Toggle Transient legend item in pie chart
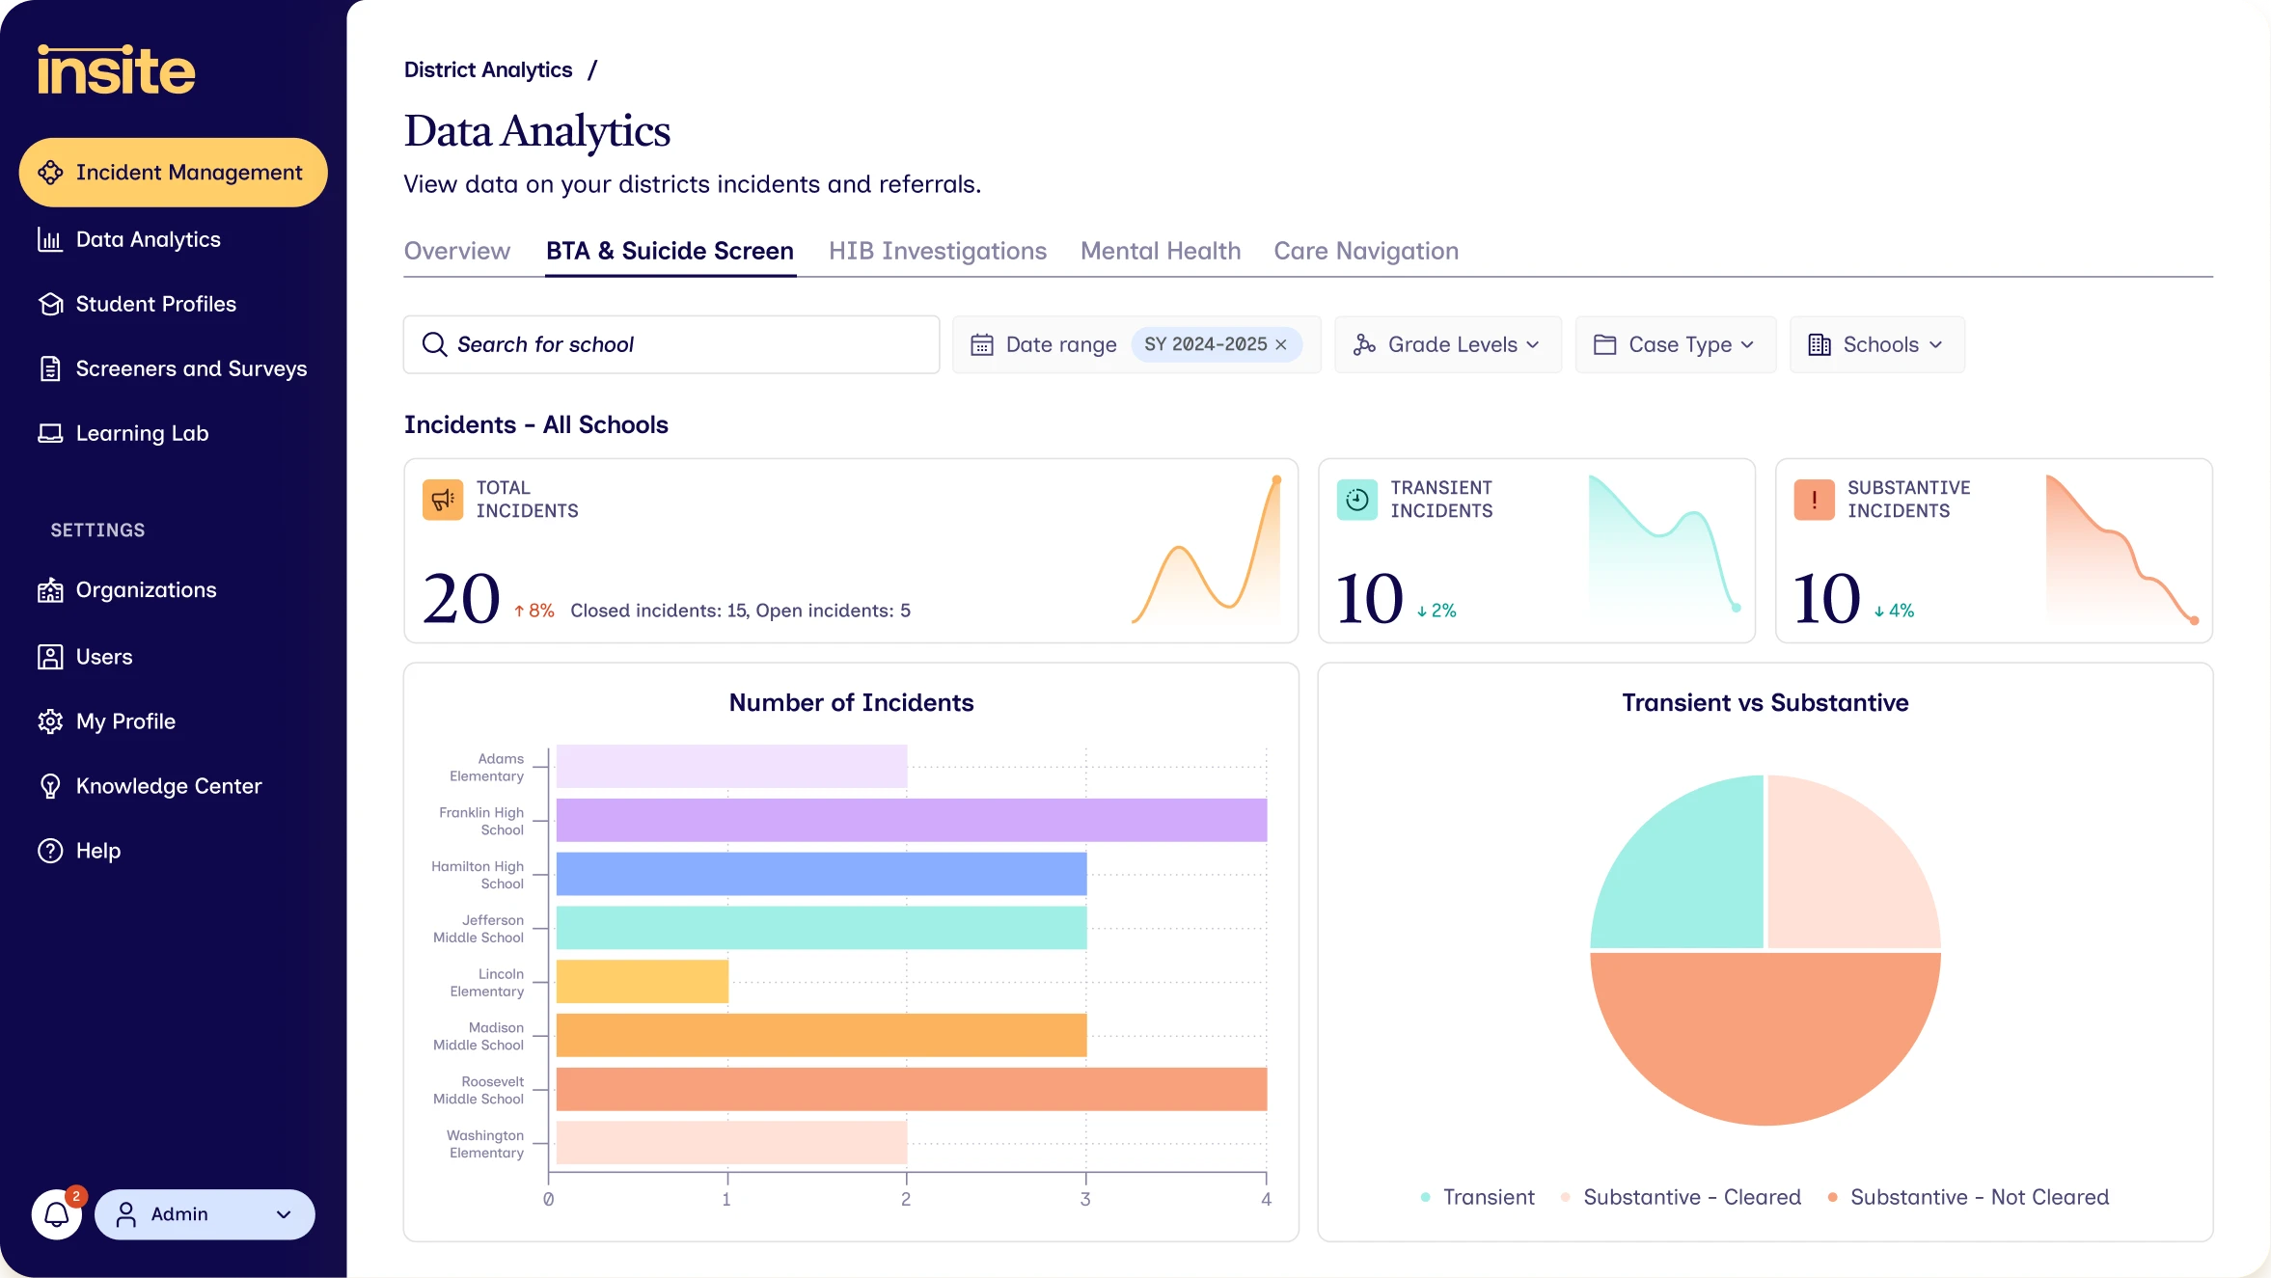The image size is (2271, 1278). pos(1478,1197)
